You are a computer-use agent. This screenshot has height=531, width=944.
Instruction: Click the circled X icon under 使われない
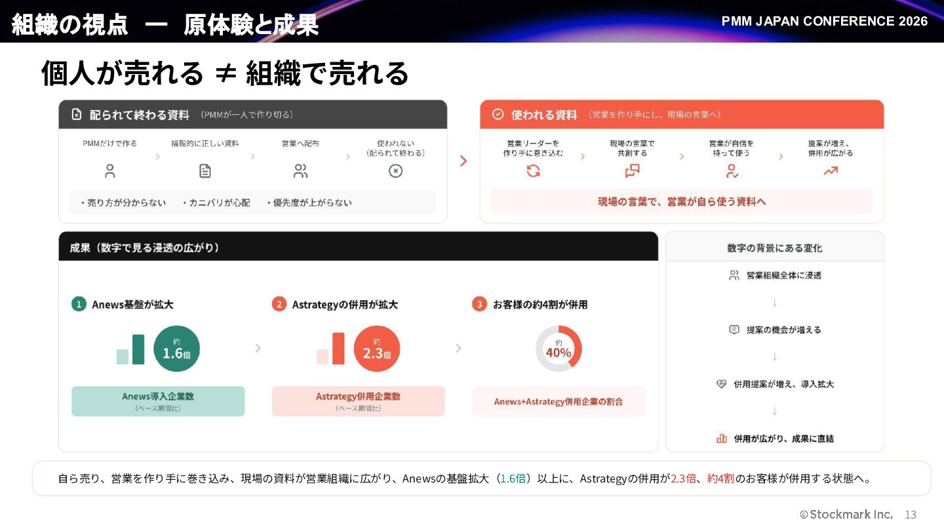click(395, 171)
